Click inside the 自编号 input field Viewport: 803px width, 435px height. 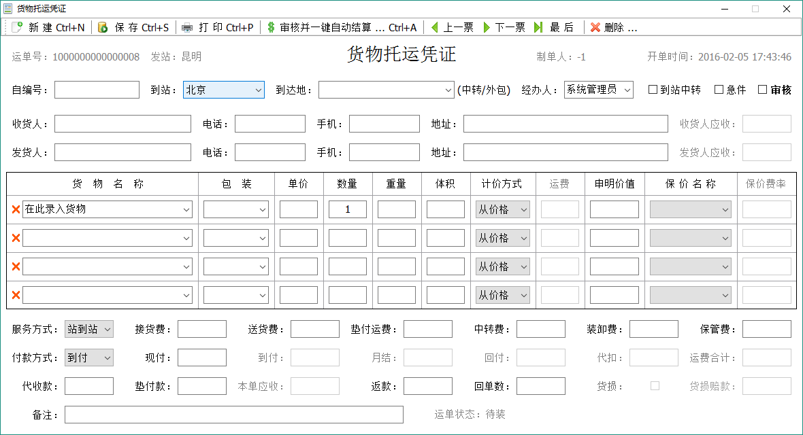95,89
